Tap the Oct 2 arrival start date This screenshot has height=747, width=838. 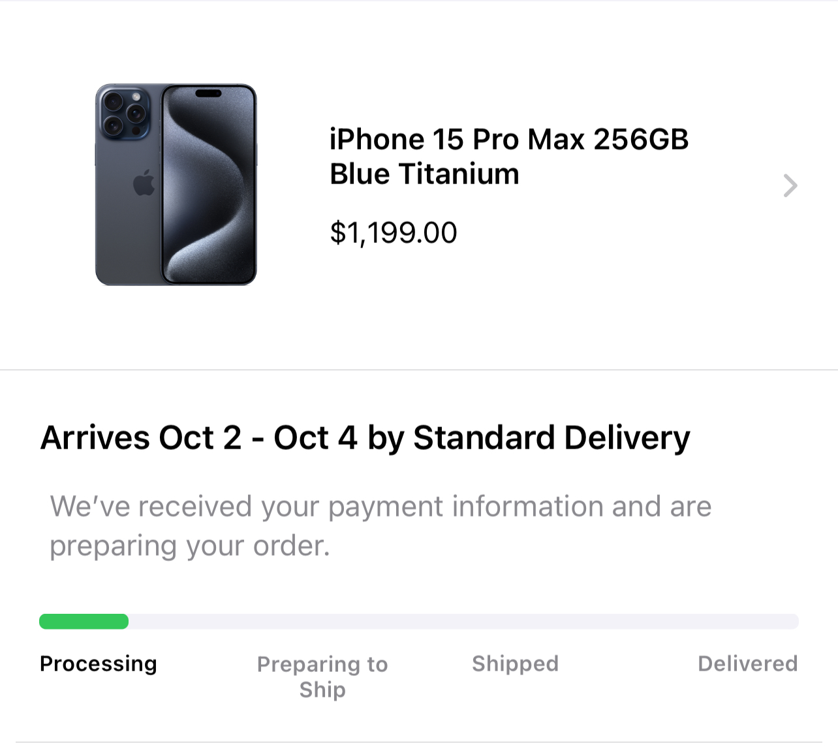click(x=200, y=437)
